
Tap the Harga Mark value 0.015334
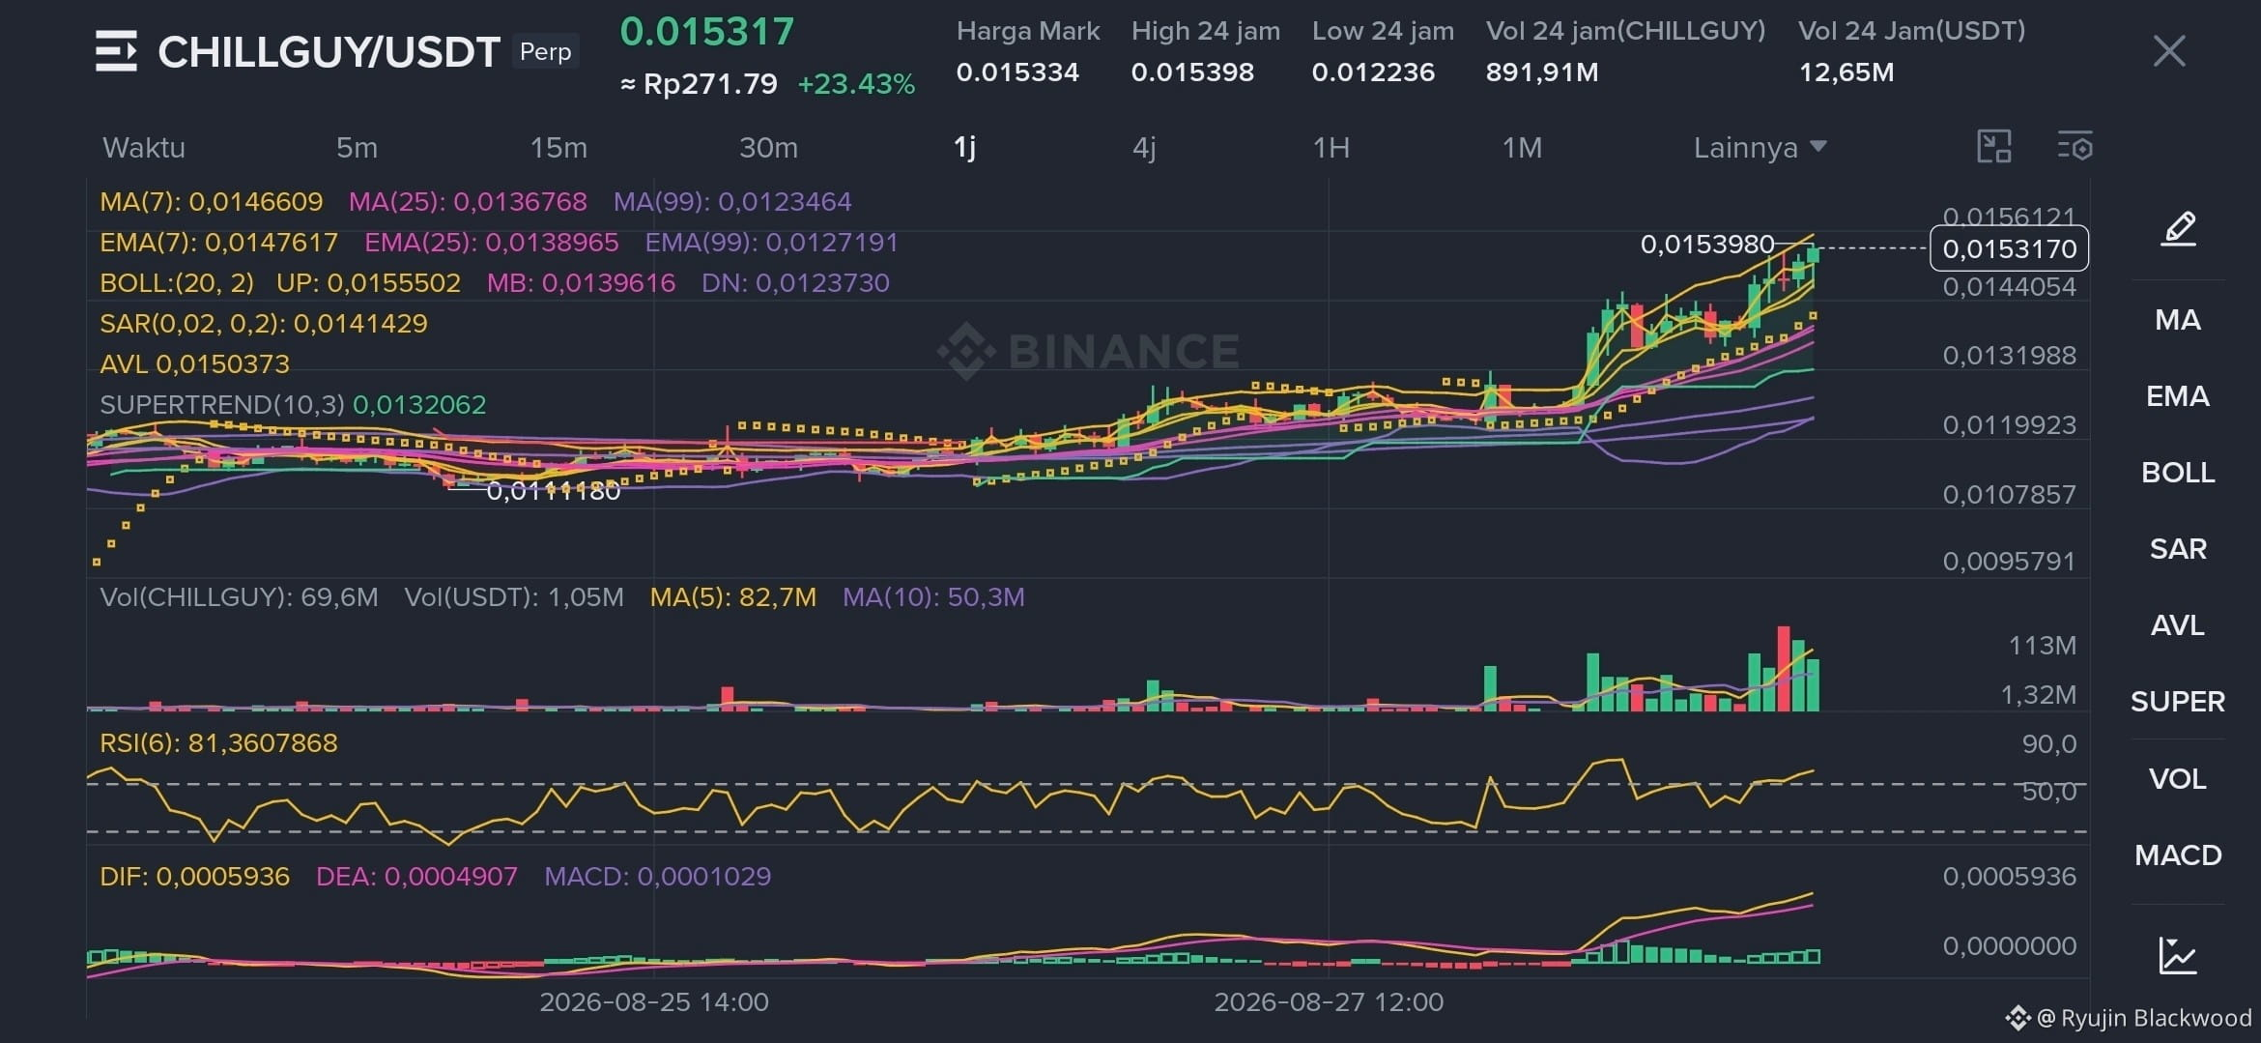pyautogui.click(x=1017, y=72)
